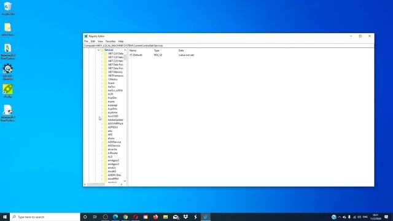Open the Edit menu
393x221 pixels.
point(93,41)
